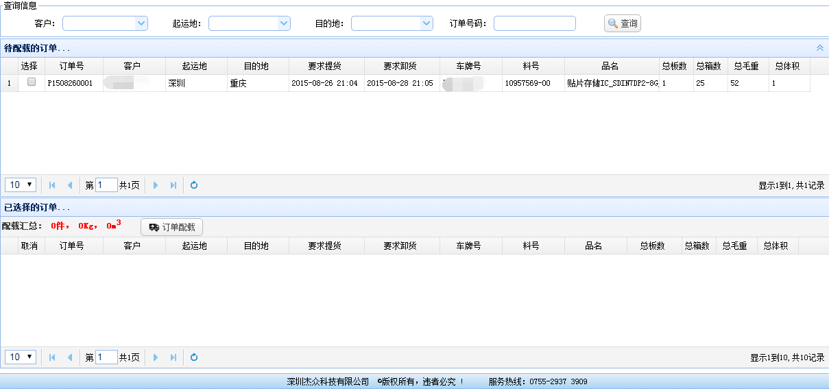Click the 查询 search button
The width and height of the screenshot is (829, 389).
click(622, 23)
